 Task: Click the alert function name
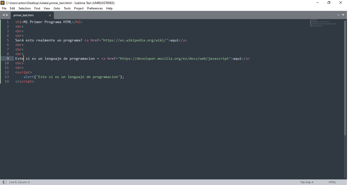click(29, 77)
